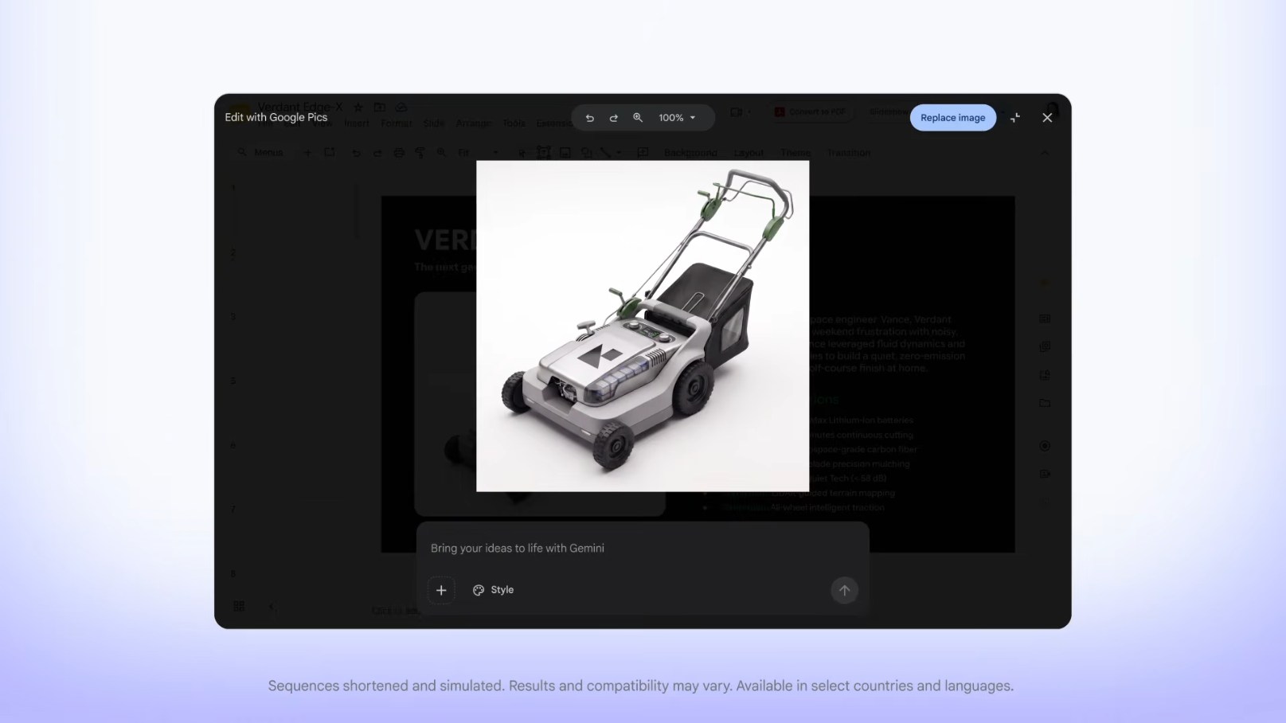This screenshot has width=1286, height=723.
Task: Collapse the editor with the minimize arrows icon
Action: tap(1015, 118)
